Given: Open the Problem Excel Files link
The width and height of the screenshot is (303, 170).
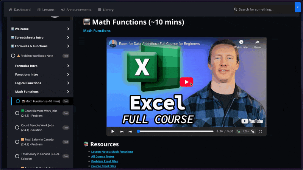Looking at the screenshot, I should (x=105, y=161).
